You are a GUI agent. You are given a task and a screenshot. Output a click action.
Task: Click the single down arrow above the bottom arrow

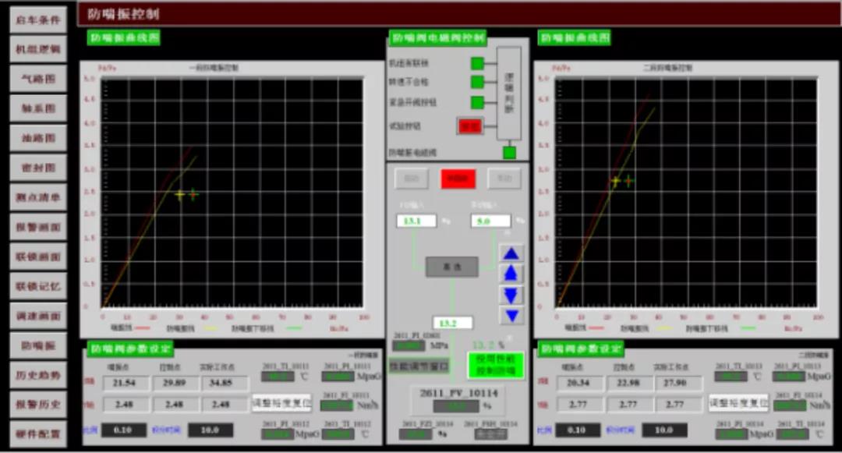(511, 295)
